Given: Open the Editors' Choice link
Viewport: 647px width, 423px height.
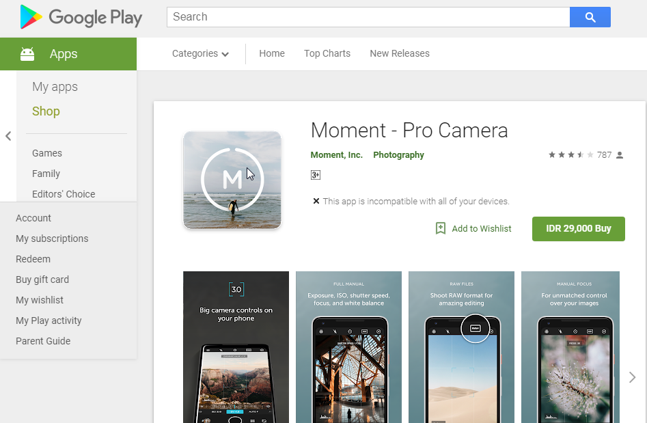Looking at the screenshot, I should click(x=64, y=194).
